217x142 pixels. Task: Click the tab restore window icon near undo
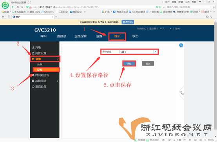click(x=207, y=17)
